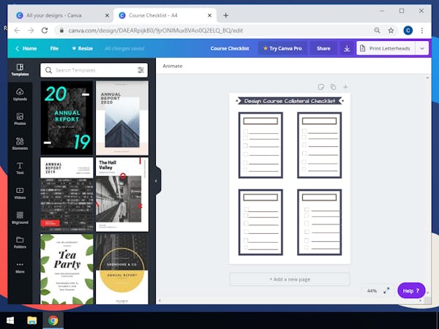Click the template search filter icon

click(140, 70)
